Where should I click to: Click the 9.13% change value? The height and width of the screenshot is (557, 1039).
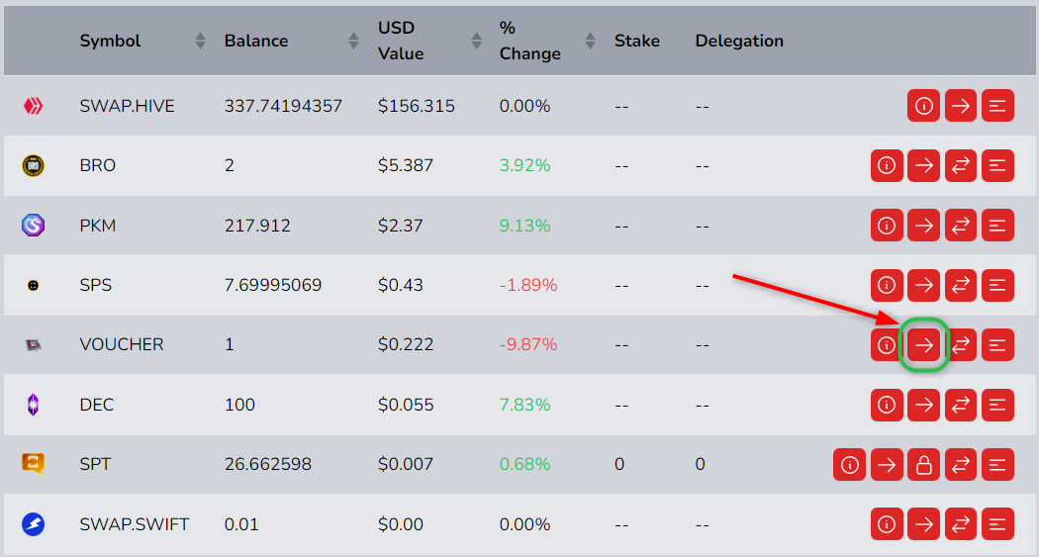pos(524,226)
